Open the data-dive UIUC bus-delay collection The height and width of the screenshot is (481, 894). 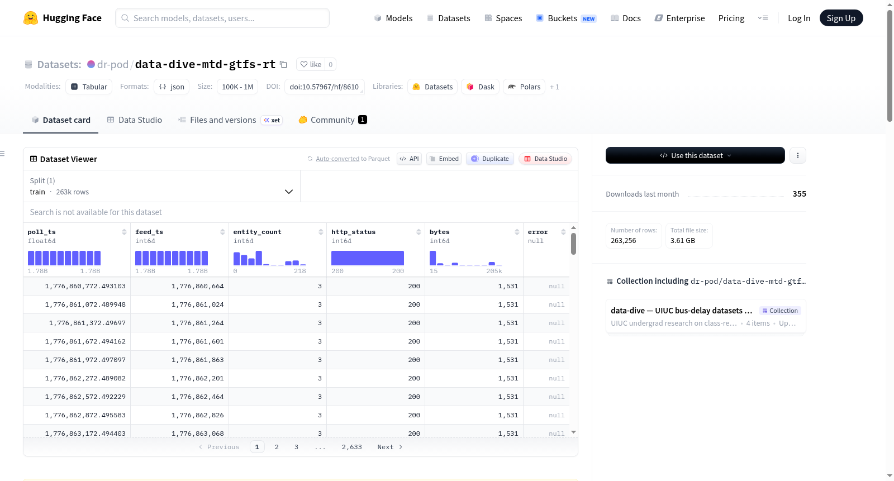(x=705, y=316)
